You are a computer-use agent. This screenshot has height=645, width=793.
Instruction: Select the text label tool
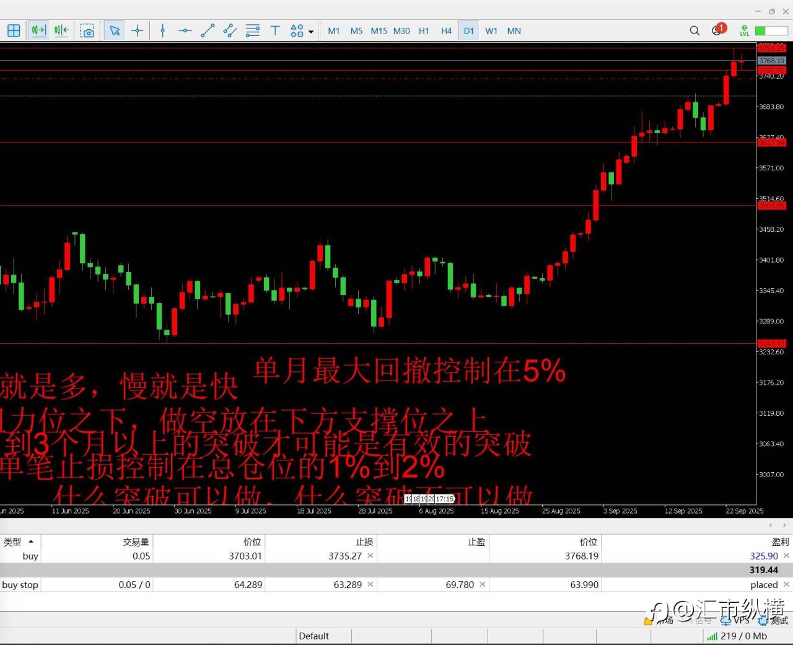[275, 30]
